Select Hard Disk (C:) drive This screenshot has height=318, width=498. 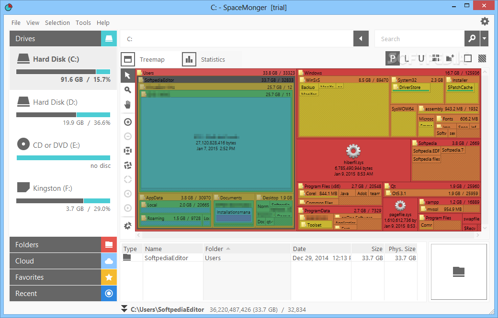click(63, 68)
